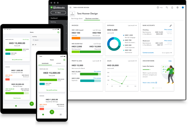Click the blue profile avatar icon
Viewport: 189px width, 127px height.
pyautogui.click(x=183, y=8)
